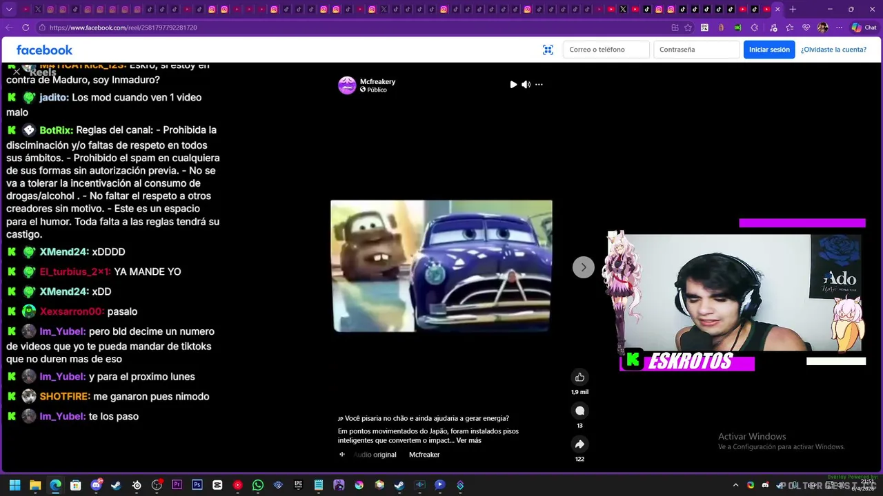Open the Copilot Chat button
The height and width of the screenshot is (496, 883).
(x=864, y=28)
